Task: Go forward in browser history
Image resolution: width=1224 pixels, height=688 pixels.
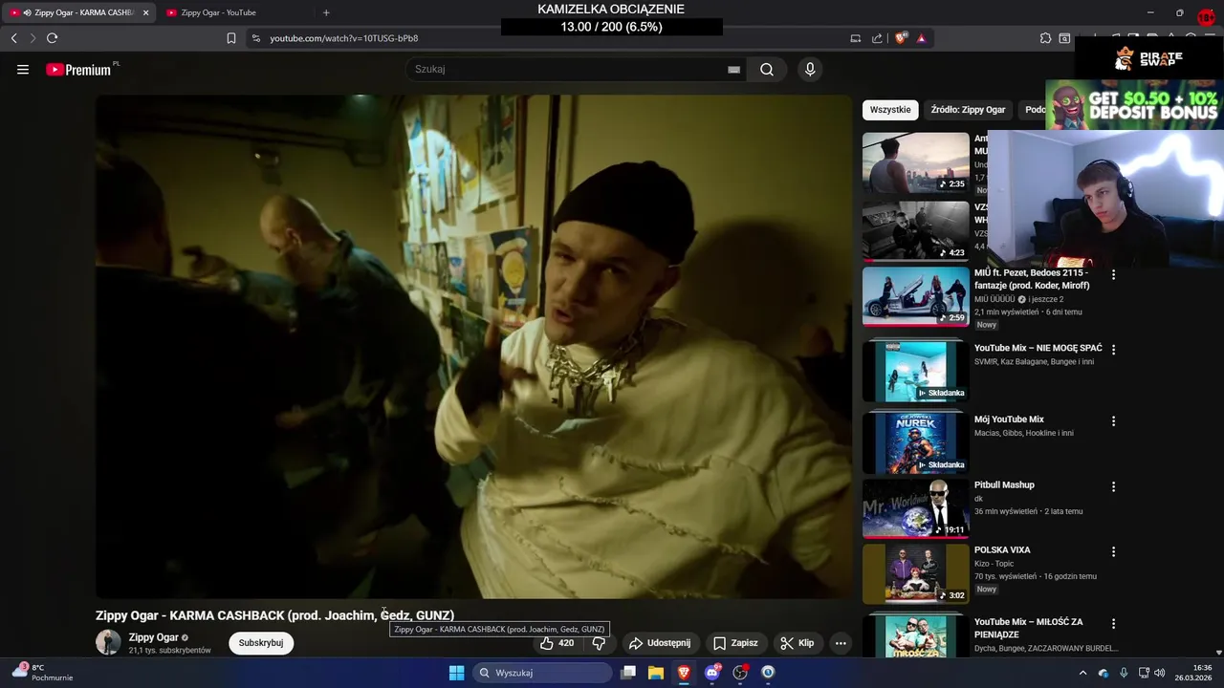Action: coord(33,38)
